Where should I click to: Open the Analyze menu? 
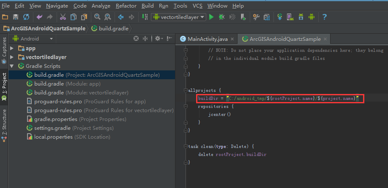(101, 5)
